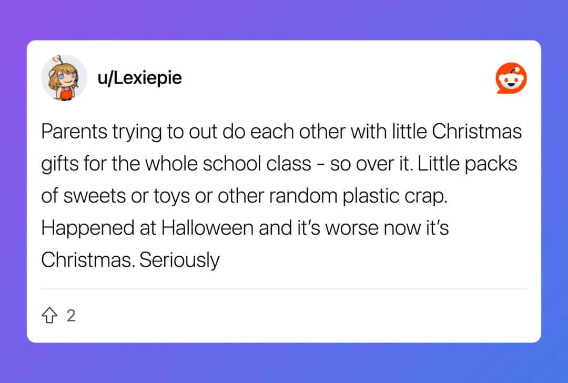Click the upvote count number 2
Image resolution: width=568 pixels, height=383 pixels.
[71, 316]
